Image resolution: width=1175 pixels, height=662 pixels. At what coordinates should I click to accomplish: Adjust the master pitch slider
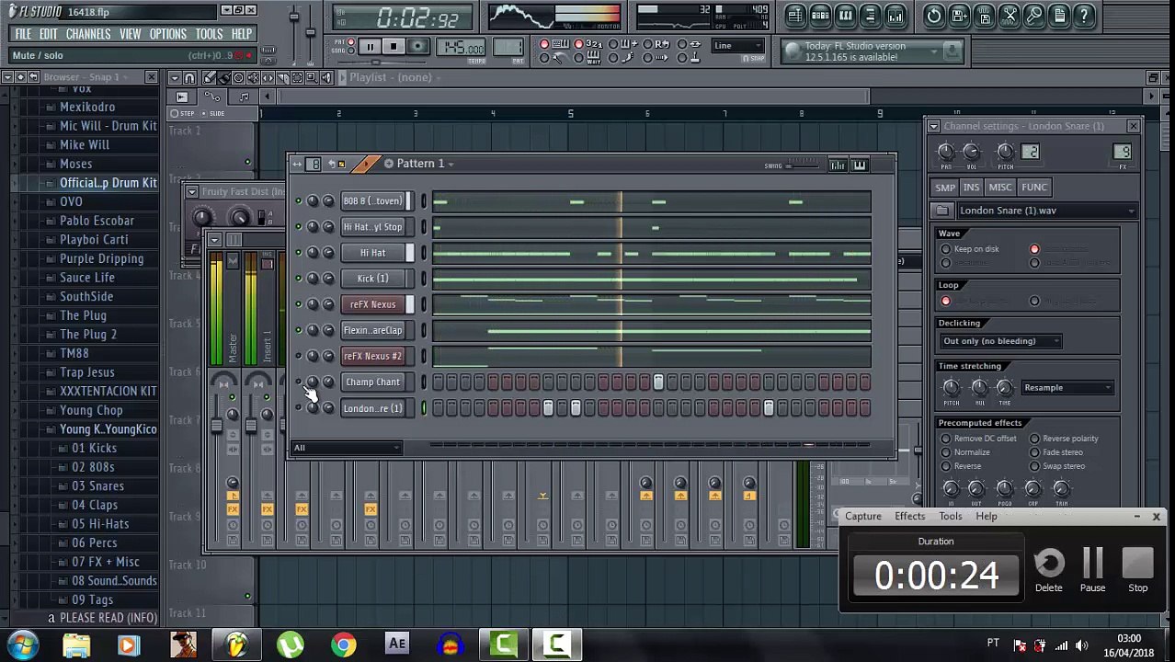coord(310,32)
